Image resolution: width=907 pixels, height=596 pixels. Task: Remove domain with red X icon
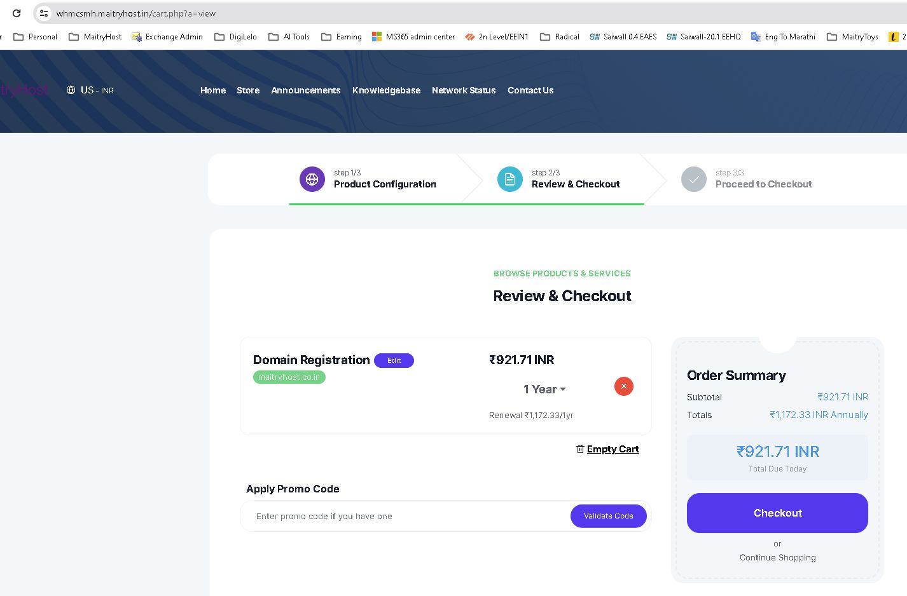[623, 386]
